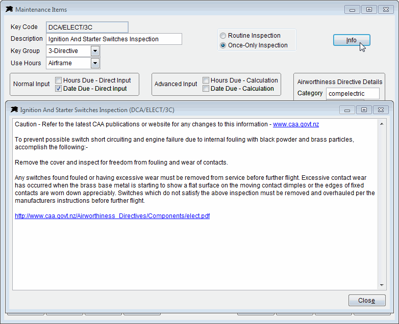Image resolution: width=399 pixels, height=324 pixels.
Task: Click the Maintenance Items window bird icon
Action: pyautogui.click(x=9, y=9)
